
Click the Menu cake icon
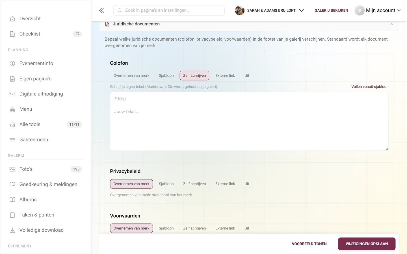(12, 109)
